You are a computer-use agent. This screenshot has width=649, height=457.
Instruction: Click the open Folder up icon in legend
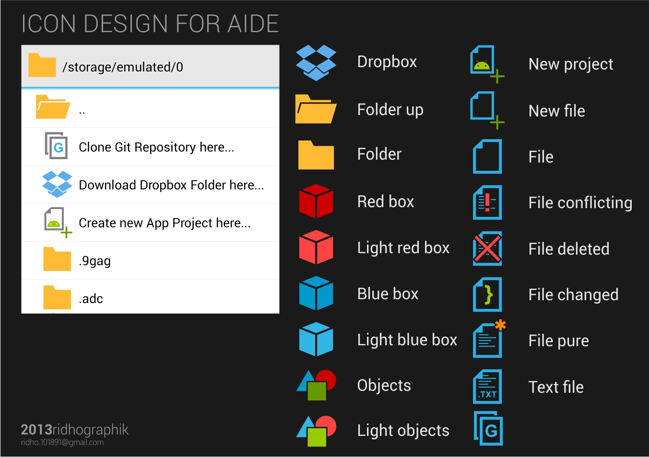click(315, 109)
